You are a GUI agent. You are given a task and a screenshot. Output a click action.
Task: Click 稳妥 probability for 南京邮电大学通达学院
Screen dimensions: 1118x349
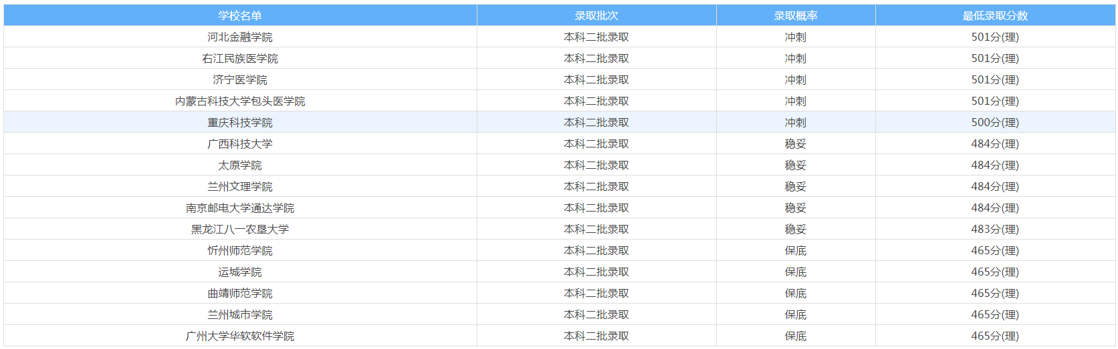[x=796, y=208]
